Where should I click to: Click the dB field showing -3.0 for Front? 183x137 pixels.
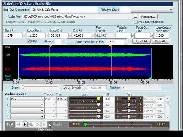click(x=109, y=99)
